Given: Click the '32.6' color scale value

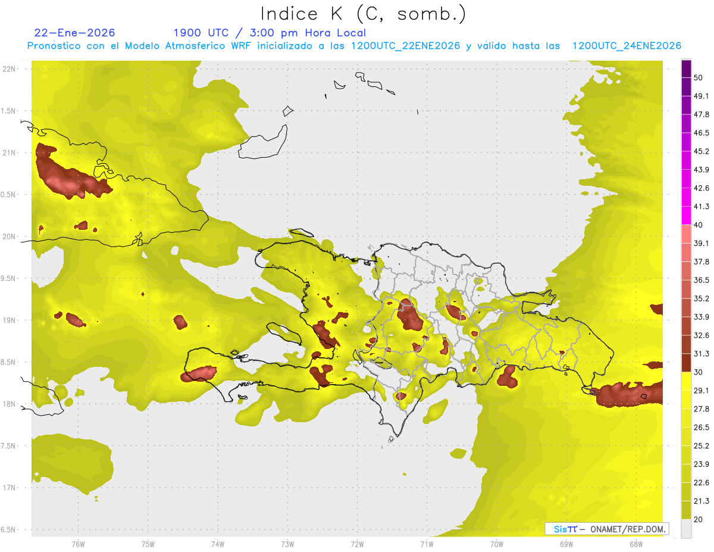Looking at the screenshot, I should click(x=702, y=335).
